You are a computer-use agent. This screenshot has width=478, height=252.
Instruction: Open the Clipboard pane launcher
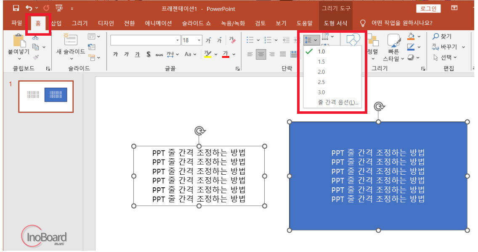click(x=48, y=69)
